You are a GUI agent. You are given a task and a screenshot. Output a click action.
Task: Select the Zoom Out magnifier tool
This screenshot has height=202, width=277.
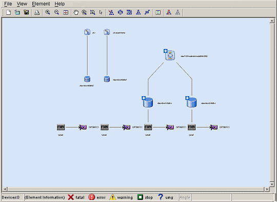tap(57, 12)
